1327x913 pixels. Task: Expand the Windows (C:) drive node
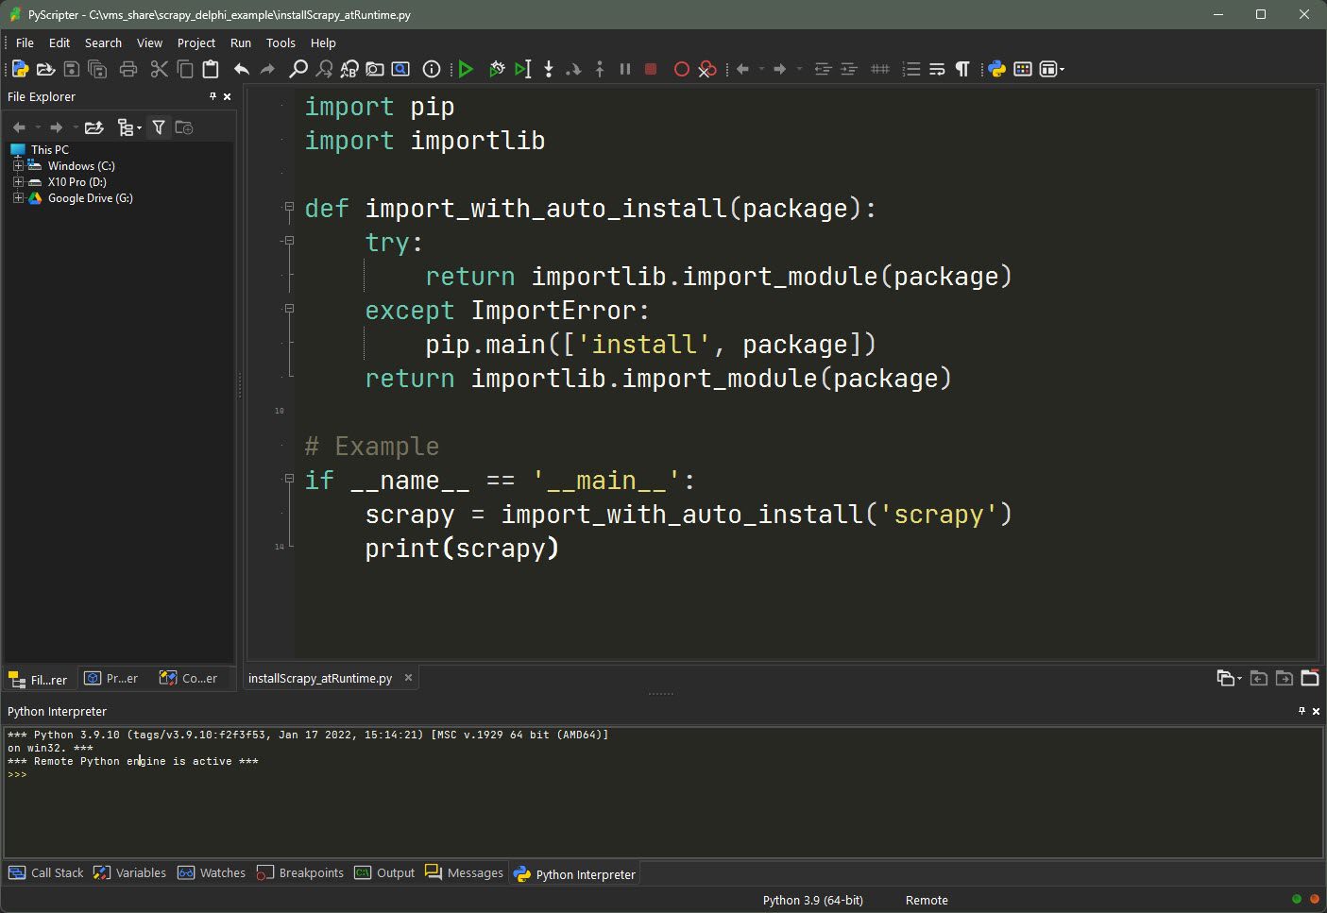[x=18, y=166]
